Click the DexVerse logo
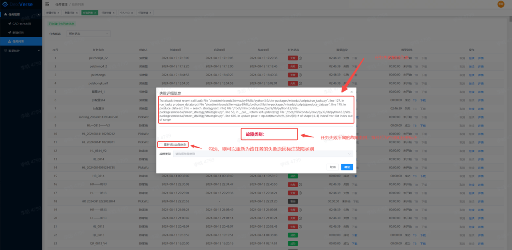 click(18, 4)
